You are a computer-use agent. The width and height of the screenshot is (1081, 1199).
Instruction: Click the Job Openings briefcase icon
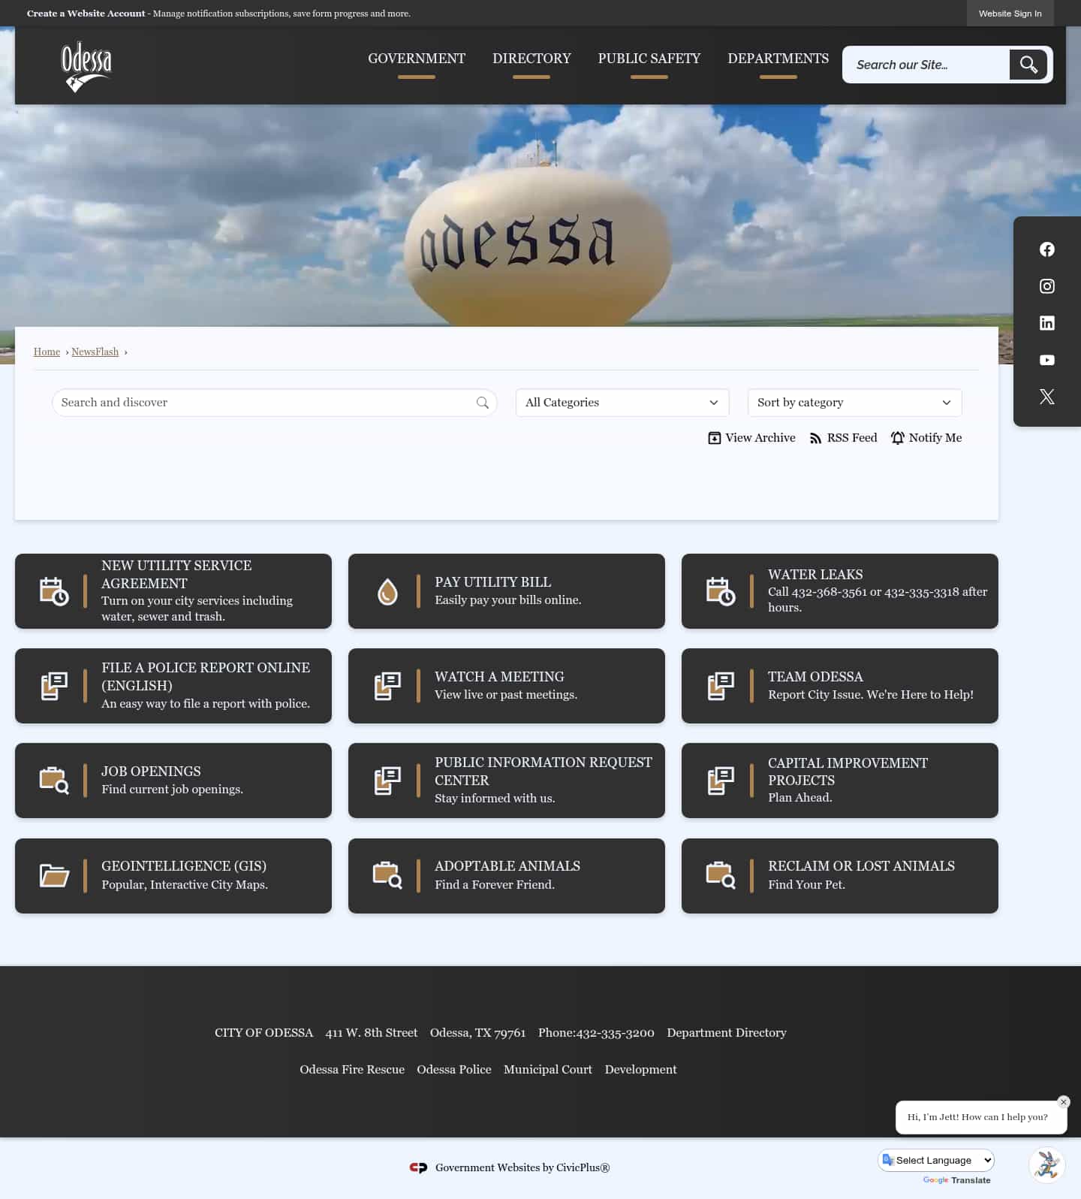tap(54, 781)
